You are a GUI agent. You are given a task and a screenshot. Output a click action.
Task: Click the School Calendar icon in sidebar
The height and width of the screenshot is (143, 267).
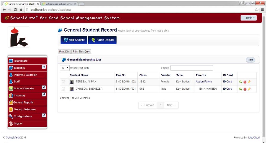click(11, 88)
